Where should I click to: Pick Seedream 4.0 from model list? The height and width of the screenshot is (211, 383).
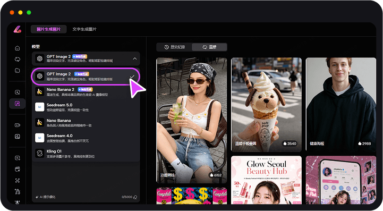click(86, 138)
